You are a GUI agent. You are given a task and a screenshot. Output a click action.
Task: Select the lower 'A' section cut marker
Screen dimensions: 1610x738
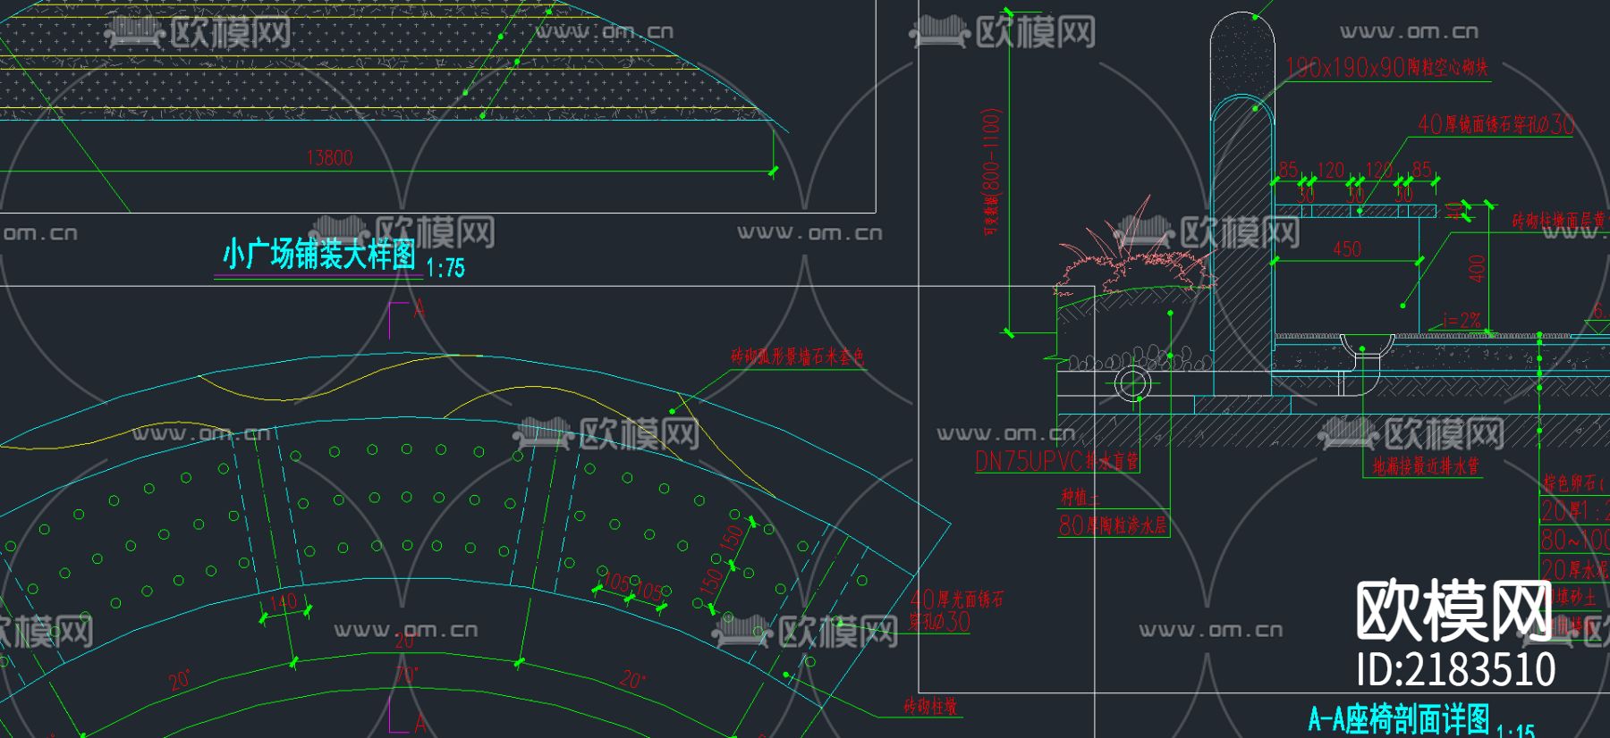[x=419, y=723]
